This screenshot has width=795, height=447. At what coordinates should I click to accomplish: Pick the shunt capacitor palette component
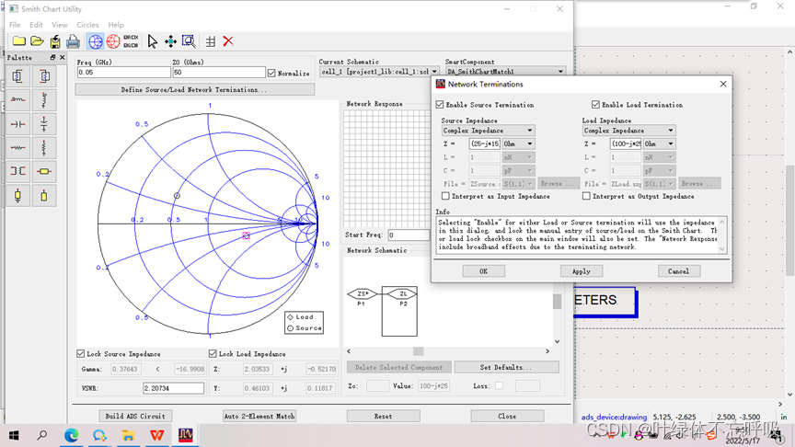click(43, 123)
